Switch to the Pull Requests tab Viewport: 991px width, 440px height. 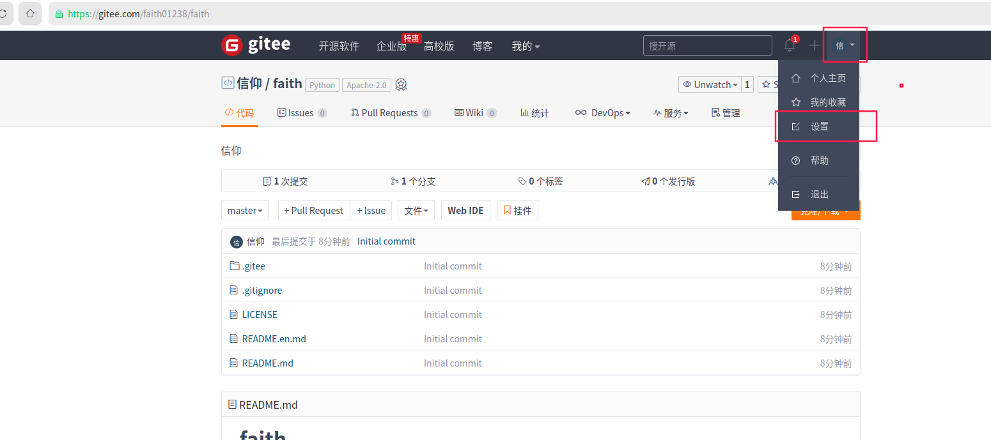point(391,113)
